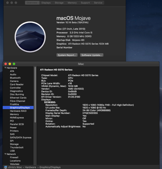
Task: Switch to the Storage tab
Action: (x=59, y=3)
